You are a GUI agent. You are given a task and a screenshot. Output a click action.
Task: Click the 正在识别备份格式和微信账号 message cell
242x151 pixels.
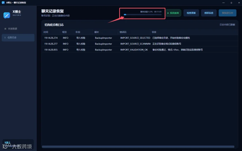point(167,44)
